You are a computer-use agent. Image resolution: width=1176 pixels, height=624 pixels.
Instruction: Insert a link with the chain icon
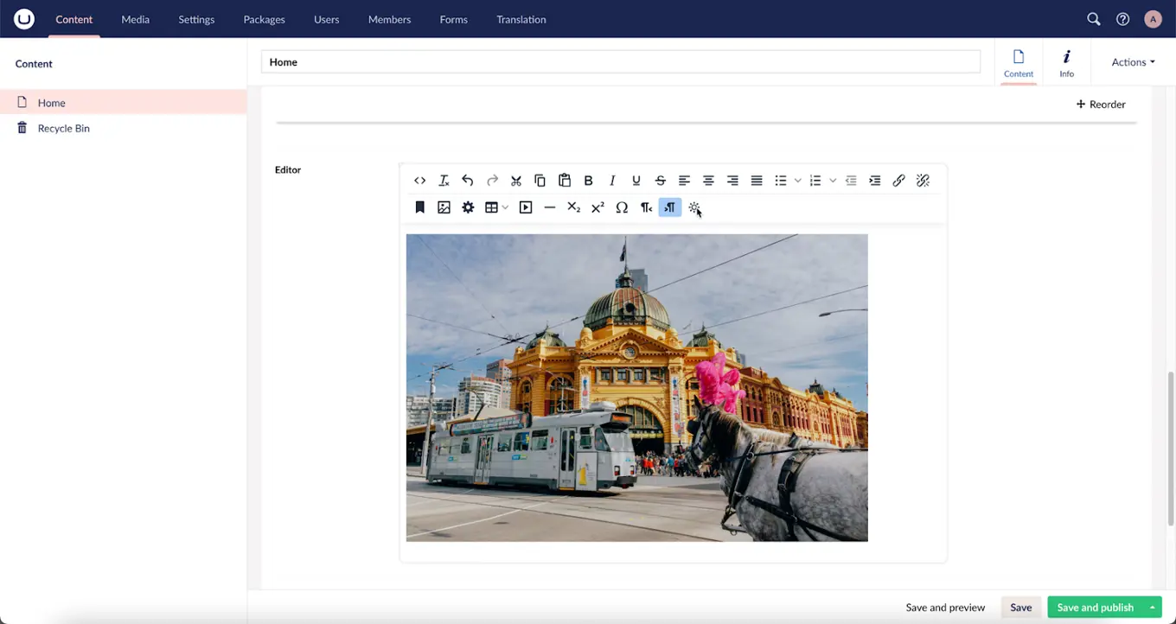(898, 181)
